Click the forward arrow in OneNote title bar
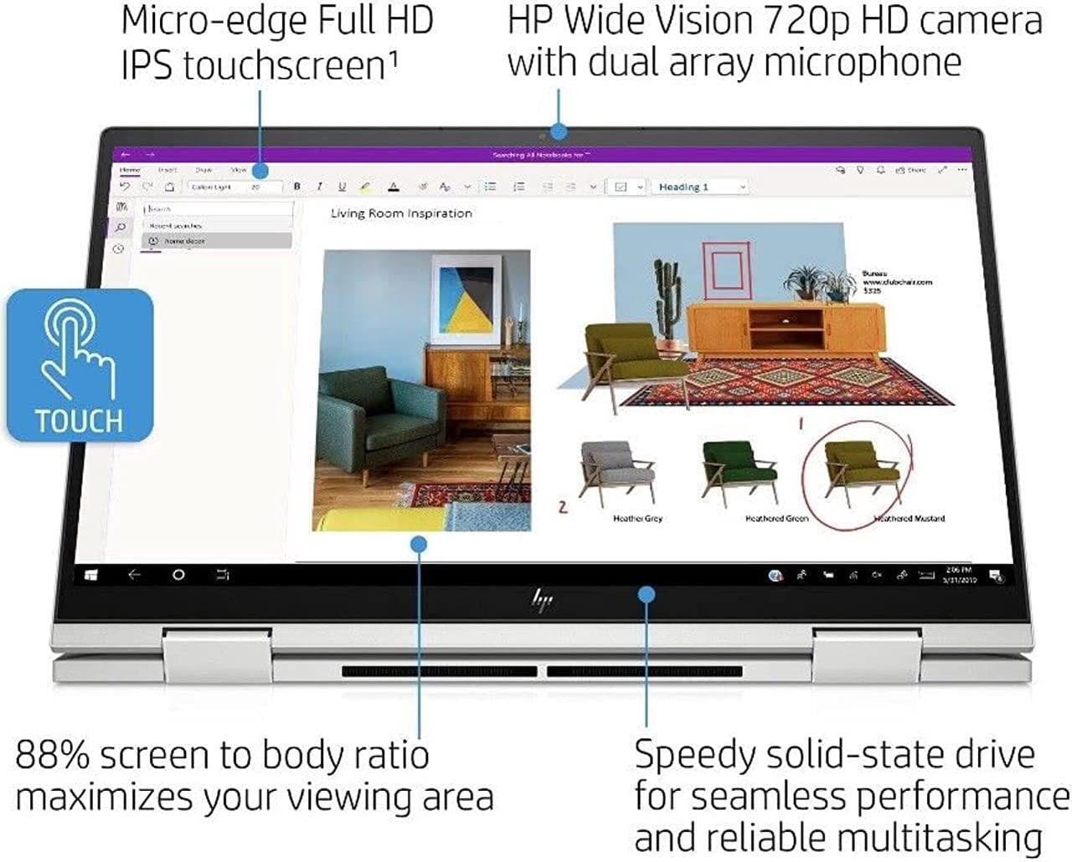Image resolution: width=1072 pixels, height=862 pixels. (149, 155)
